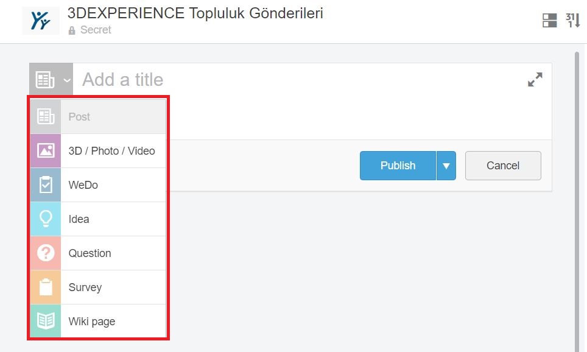The height and width of the screenshot is (352, 587).
Task: Cancel the new post
Action: coord(503,166)
